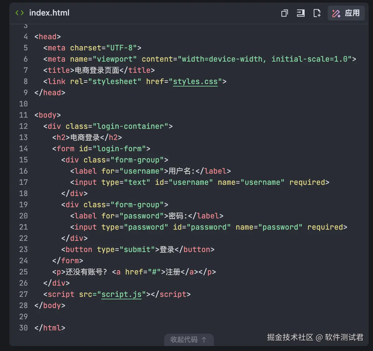Click the 电商登录 h2 heading text

85,138
